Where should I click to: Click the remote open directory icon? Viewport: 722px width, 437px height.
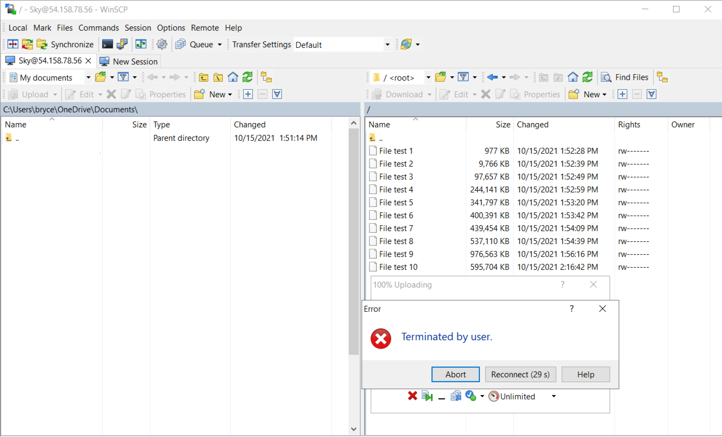point(440,77)
